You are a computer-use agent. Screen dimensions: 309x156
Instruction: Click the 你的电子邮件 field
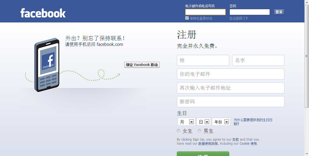pyautogui.click(x=231, y=74)
